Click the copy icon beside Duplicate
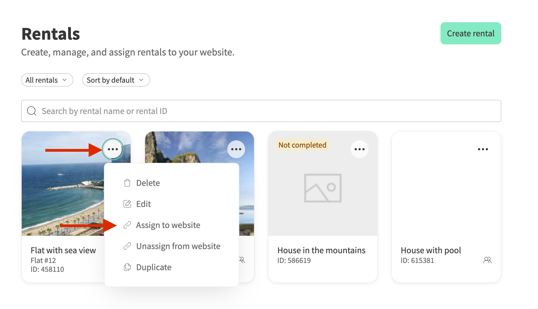 tap(127, 267)
